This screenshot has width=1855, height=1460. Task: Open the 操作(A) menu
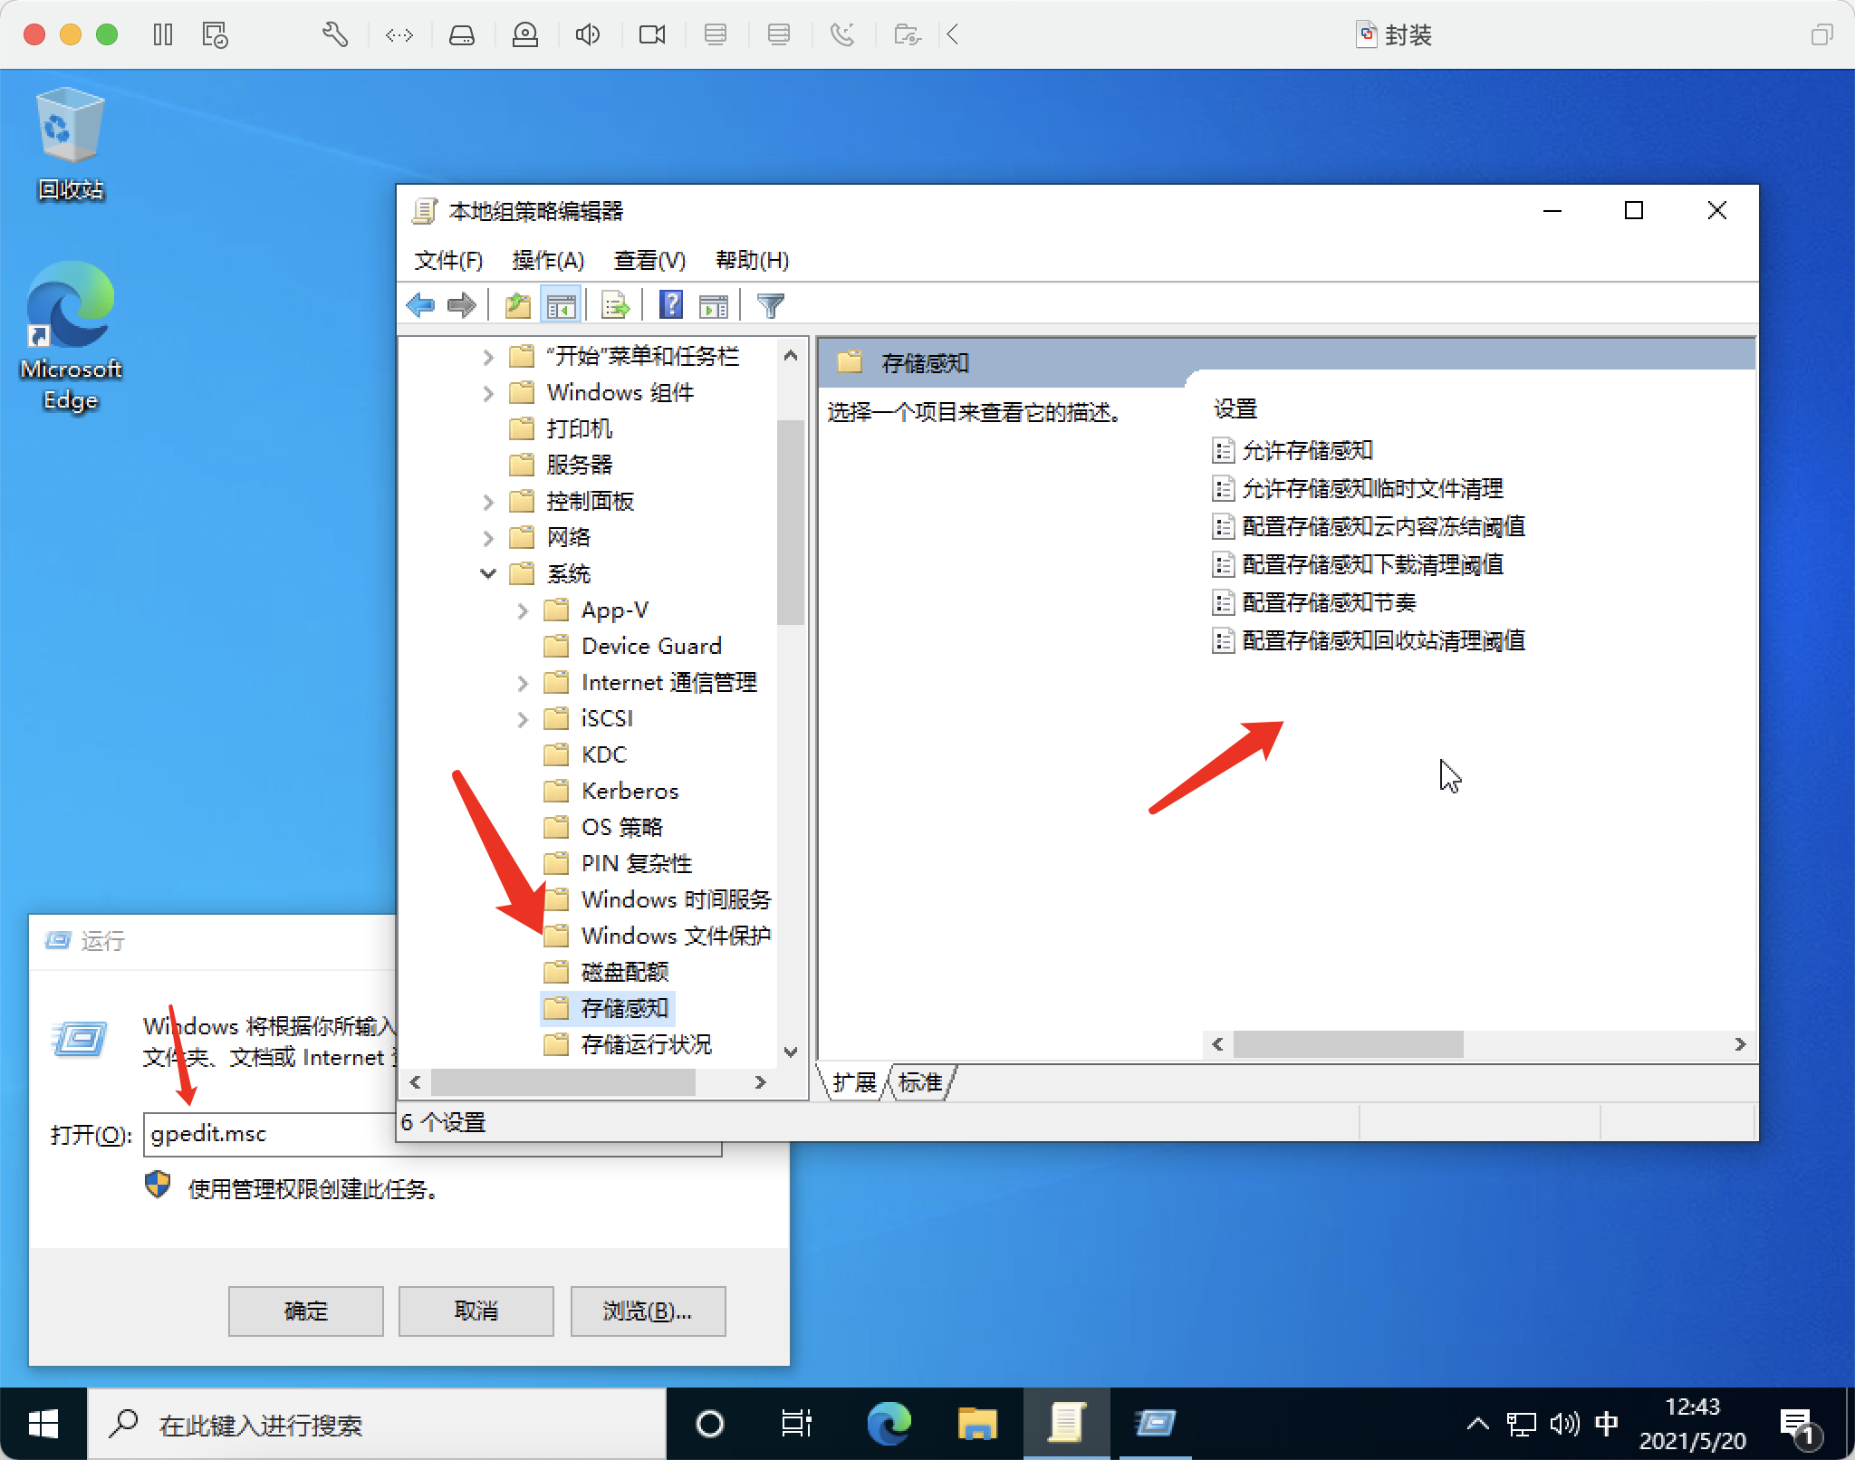(x=547, y=261)
